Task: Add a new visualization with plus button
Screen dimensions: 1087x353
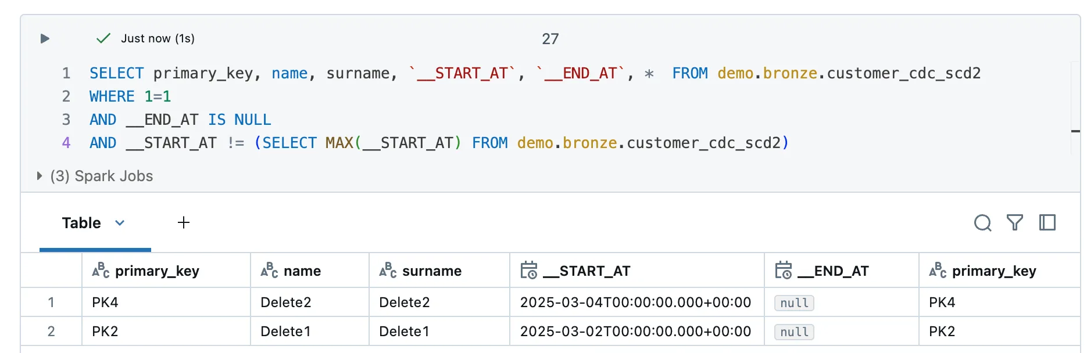Action: [184, 223]
